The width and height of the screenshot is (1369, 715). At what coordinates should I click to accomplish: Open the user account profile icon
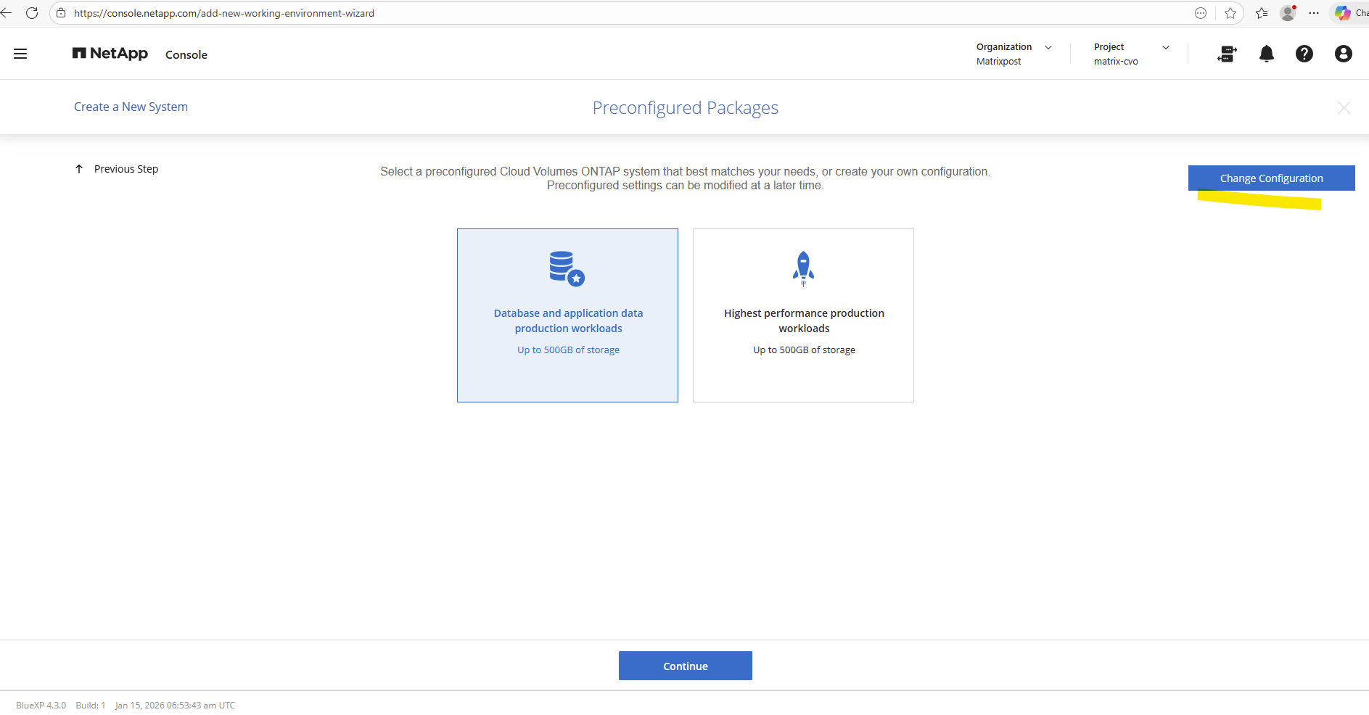(1344, 54)
